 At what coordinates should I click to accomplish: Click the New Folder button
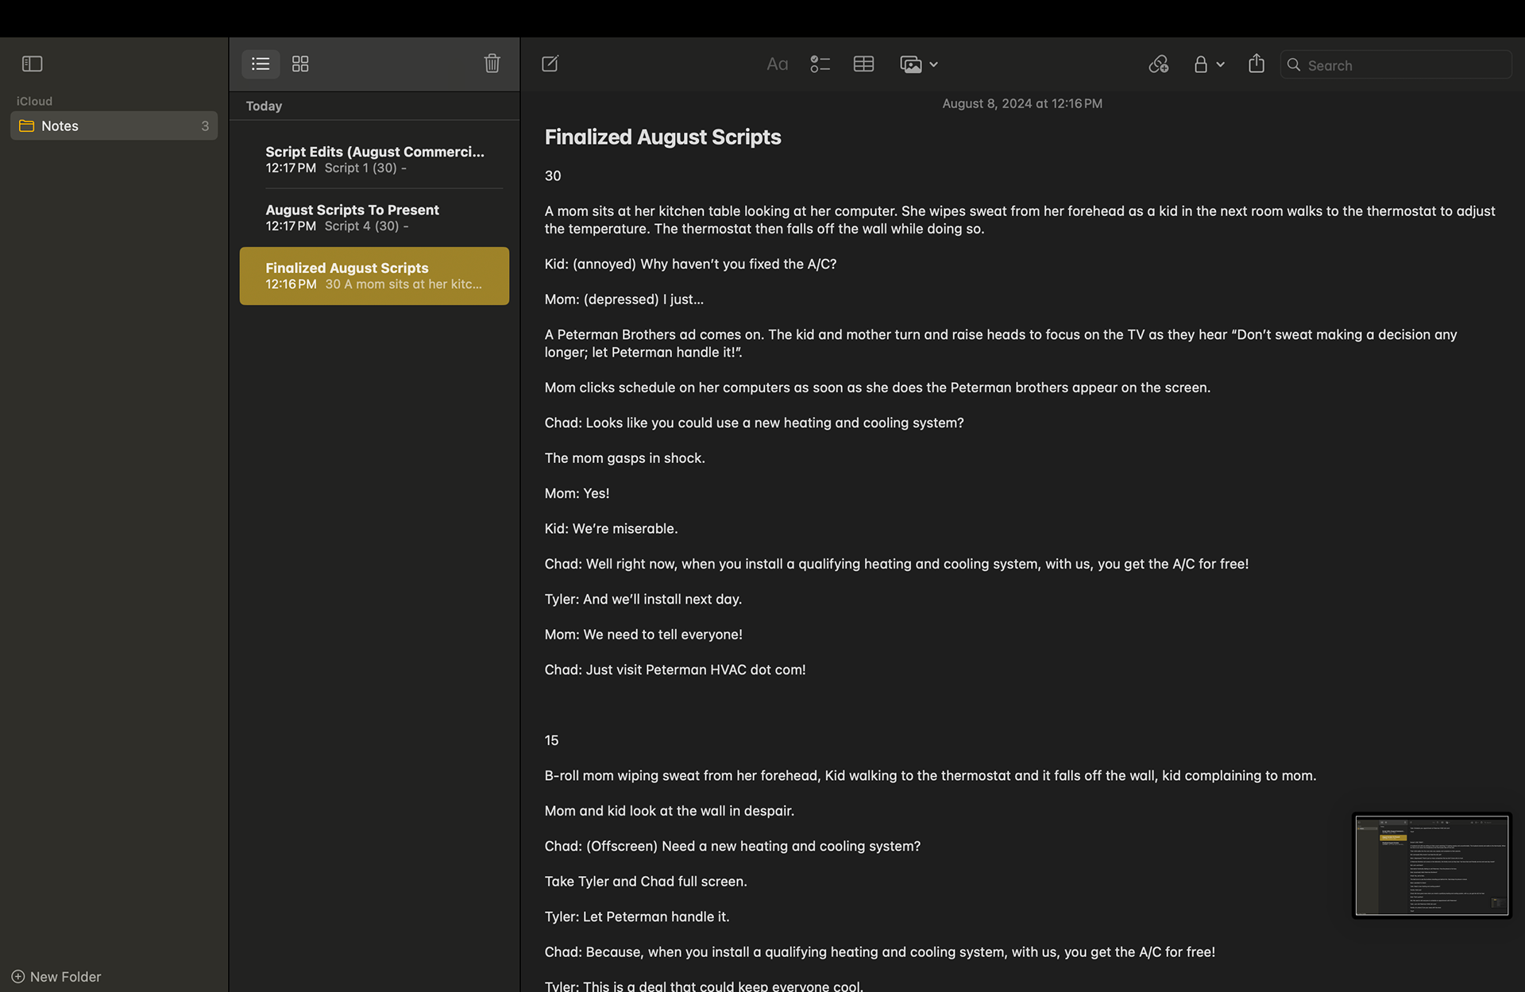coord(56,976)
